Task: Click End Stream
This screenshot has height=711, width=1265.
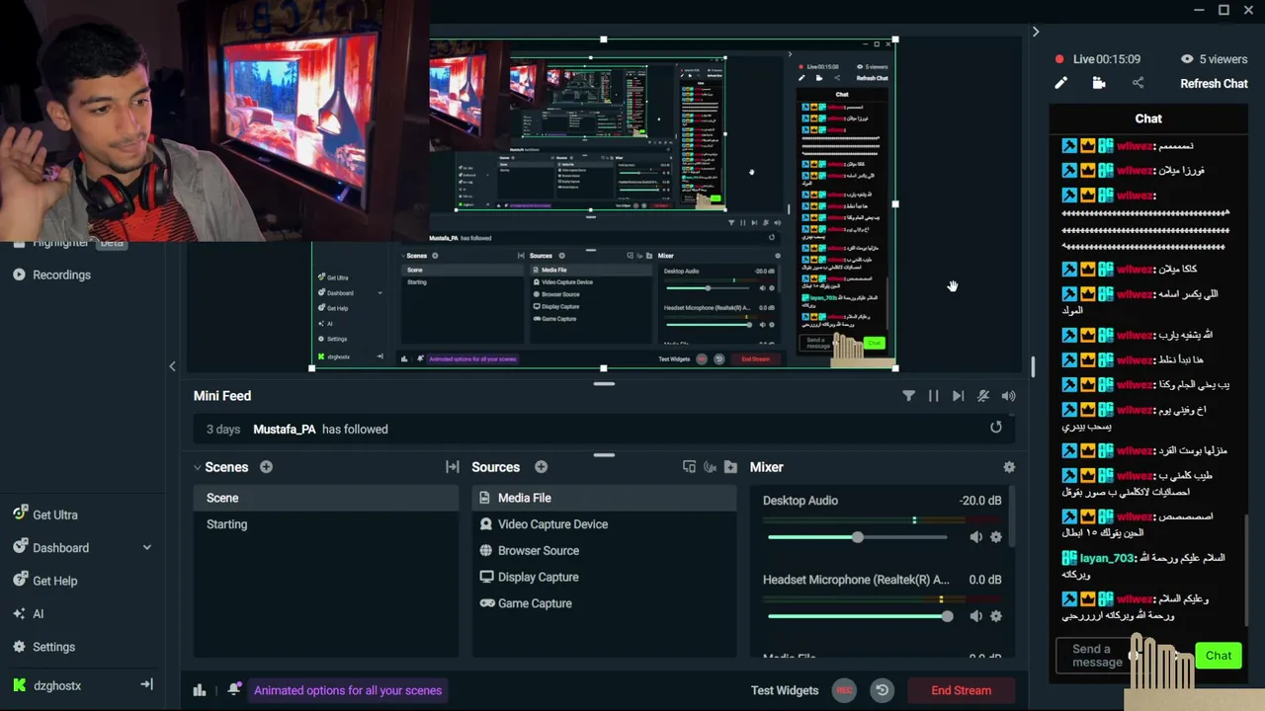Action: click(961, 690)
